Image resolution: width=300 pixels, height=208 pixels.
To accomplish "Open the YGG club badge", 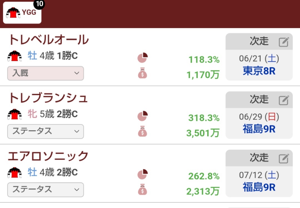I will (x=22, y=12).
